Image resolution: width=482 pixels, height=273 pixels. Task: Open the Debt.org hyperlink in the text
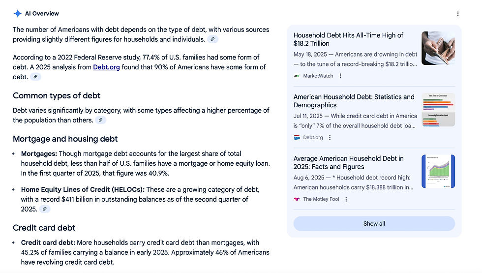click(106, 67)
